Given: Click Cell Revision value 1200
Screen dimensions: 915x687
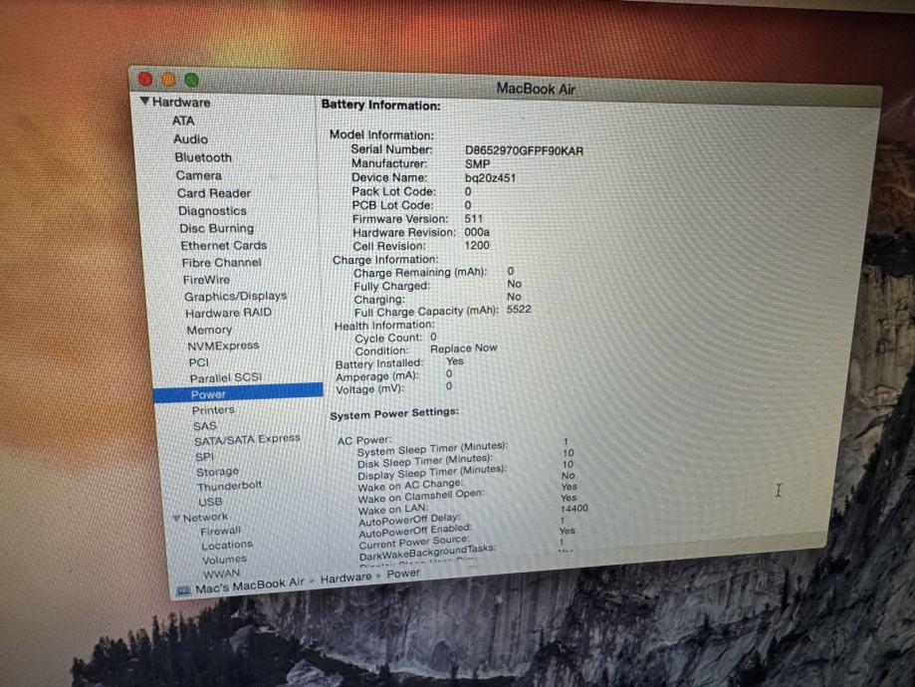Looking at the screenshot, I should 477,246.
